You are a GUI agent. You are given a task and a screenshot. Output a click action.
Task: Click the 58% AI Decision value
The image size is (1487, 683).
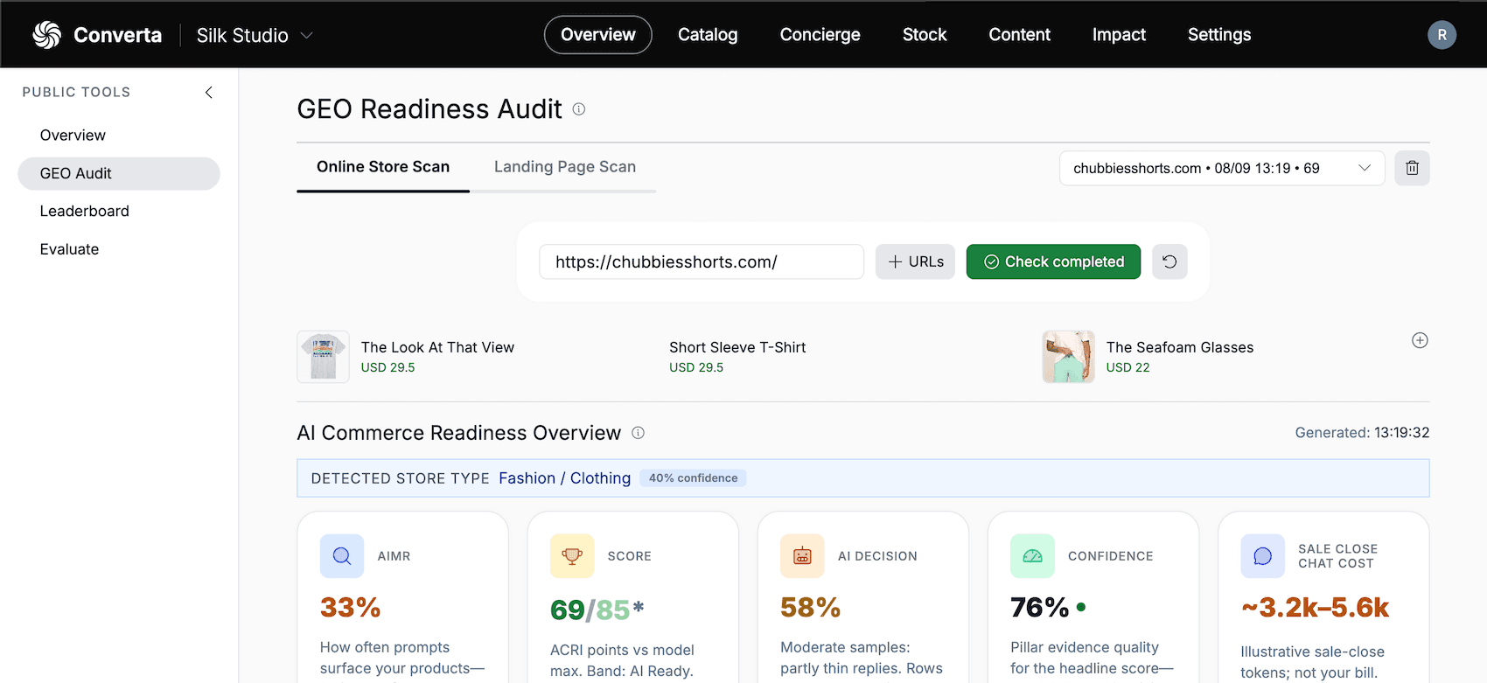(810, 607)
